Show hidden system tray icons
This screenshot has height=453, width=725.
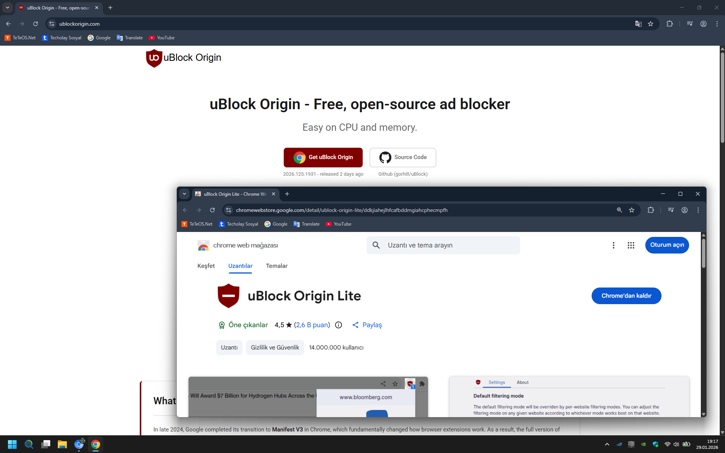[x=607, y=444]
